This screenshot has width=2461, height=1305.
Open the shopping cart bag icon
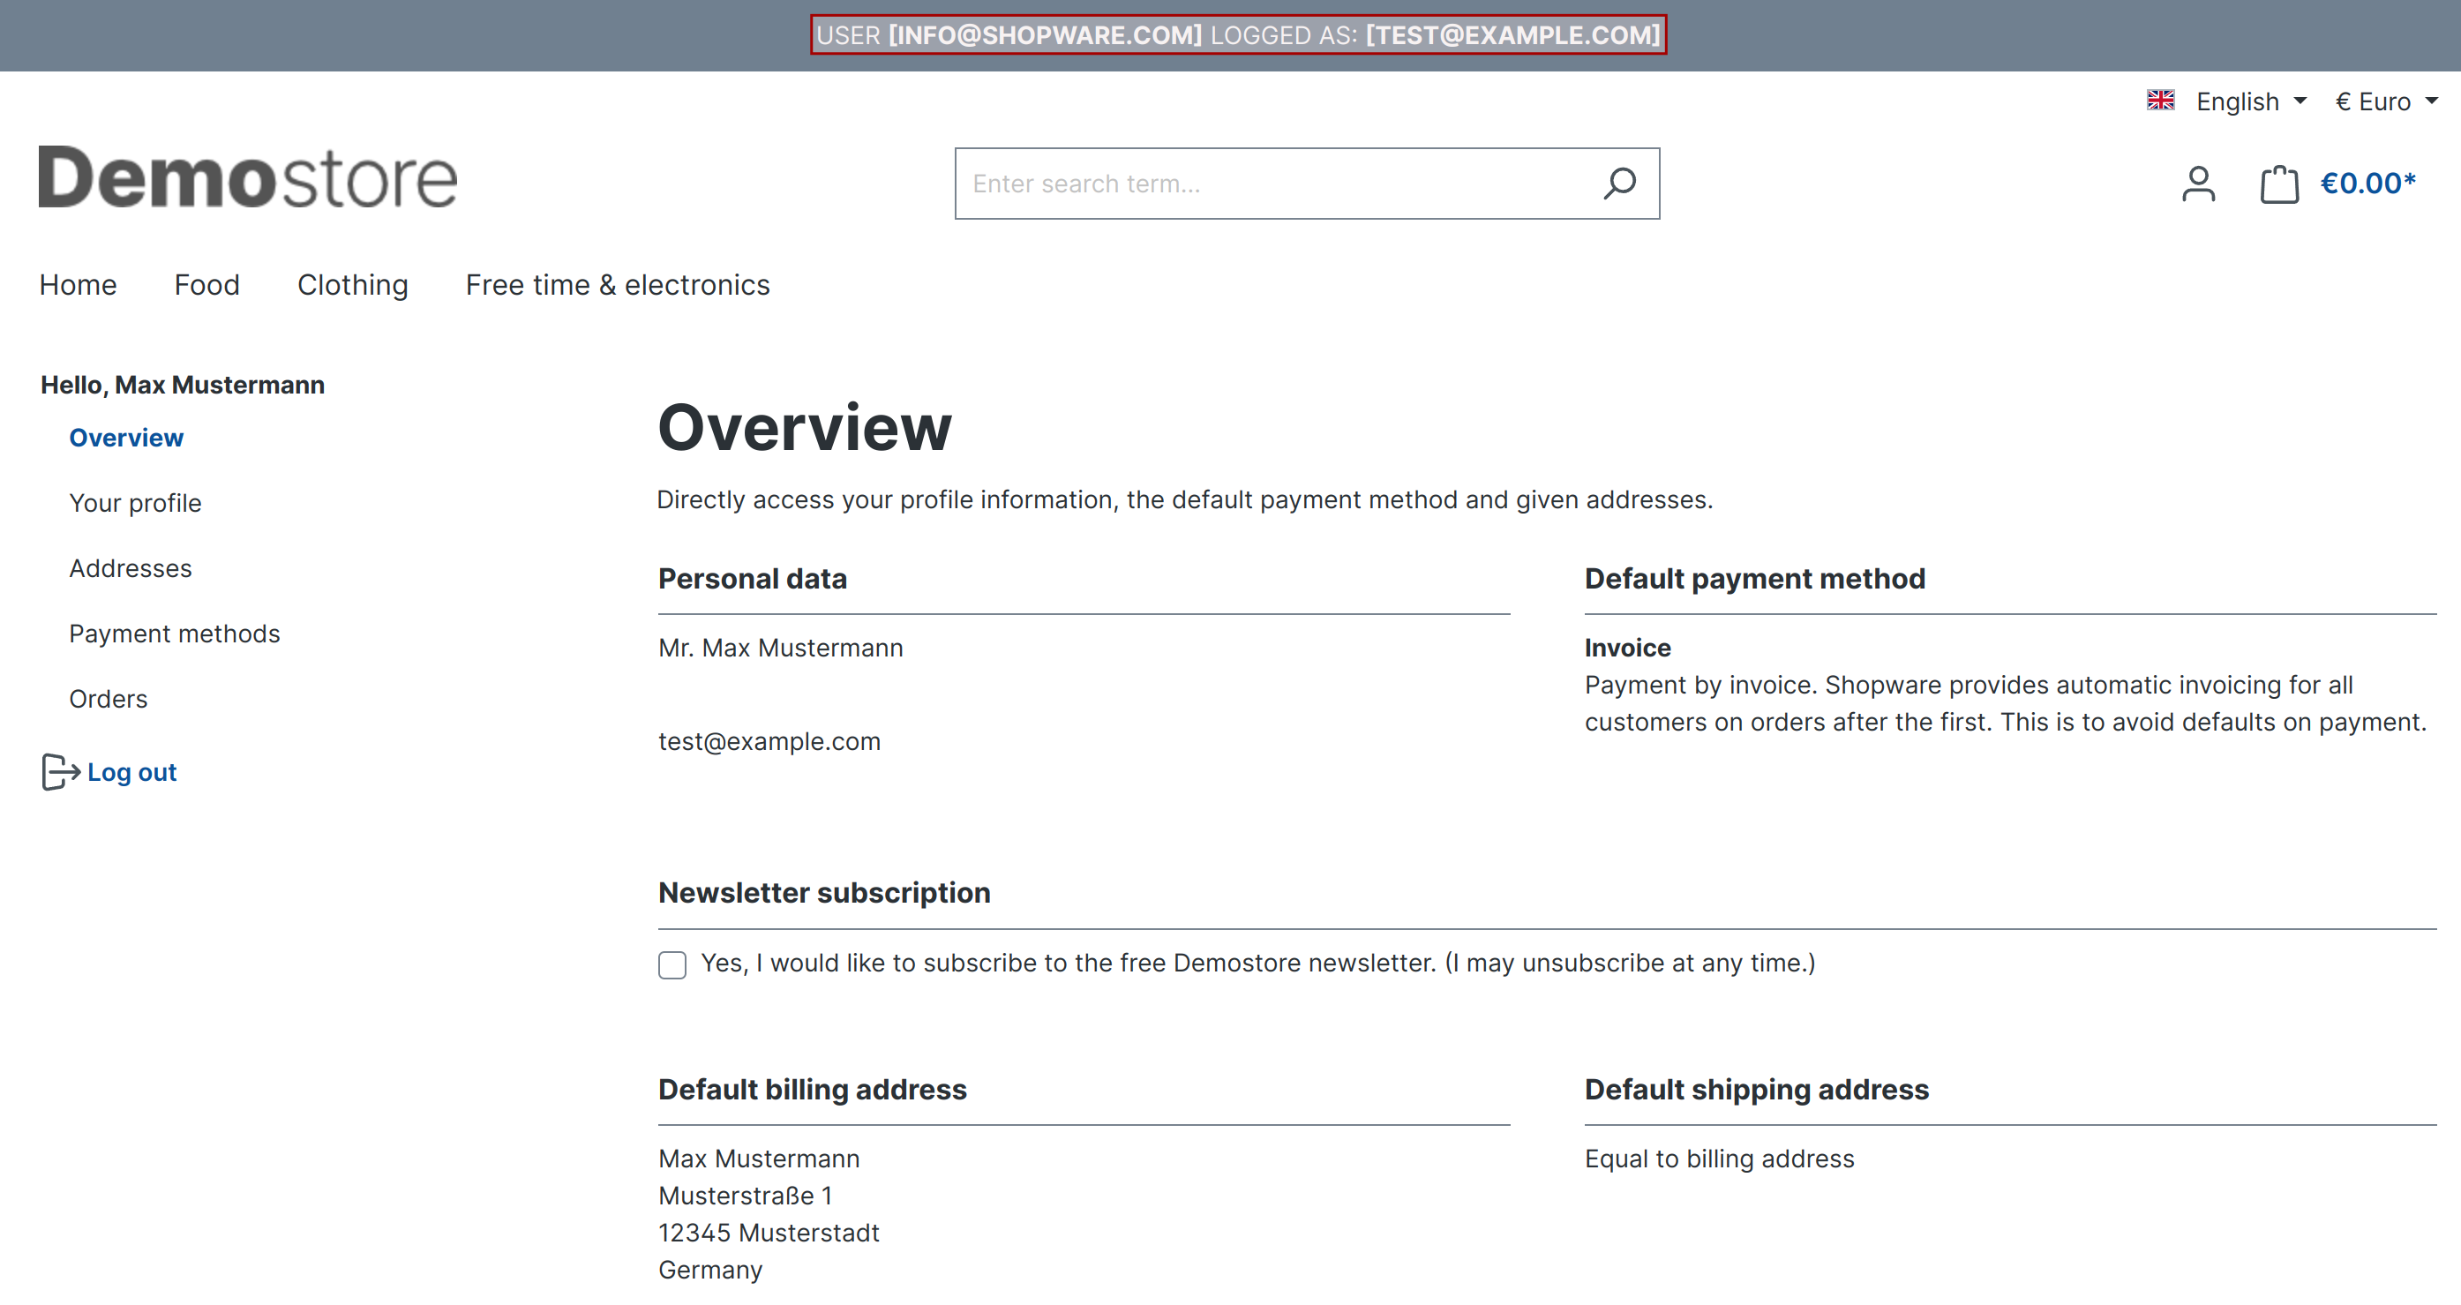[2279, 184]
